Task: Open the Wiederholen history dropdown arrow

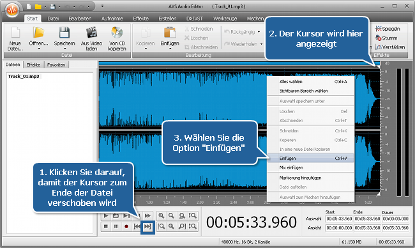Action: click(261, 44)
